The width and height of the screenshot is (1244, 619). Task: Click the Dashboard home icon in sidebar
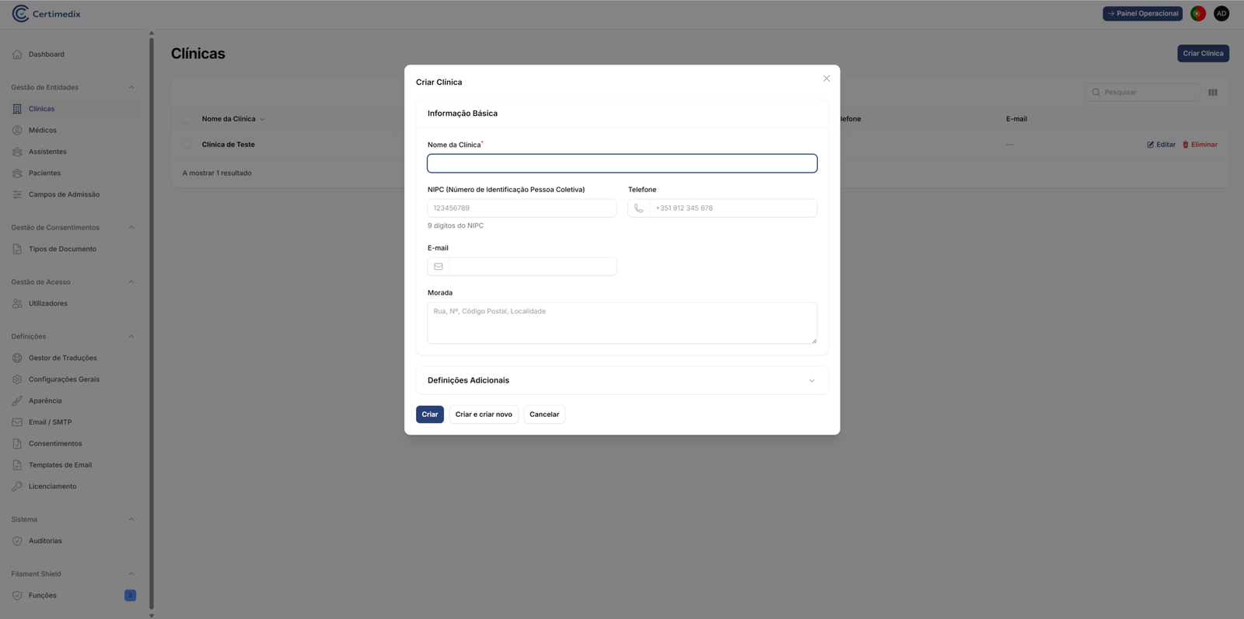[x=17, y=54]
